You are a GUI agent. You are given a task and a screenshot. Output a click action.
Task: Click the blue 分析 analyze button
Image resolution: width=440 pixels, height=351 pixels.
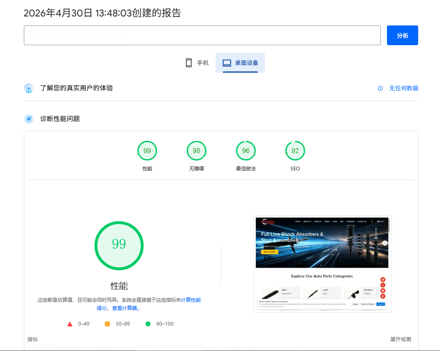pyautogui.click(x=402, y=35)
